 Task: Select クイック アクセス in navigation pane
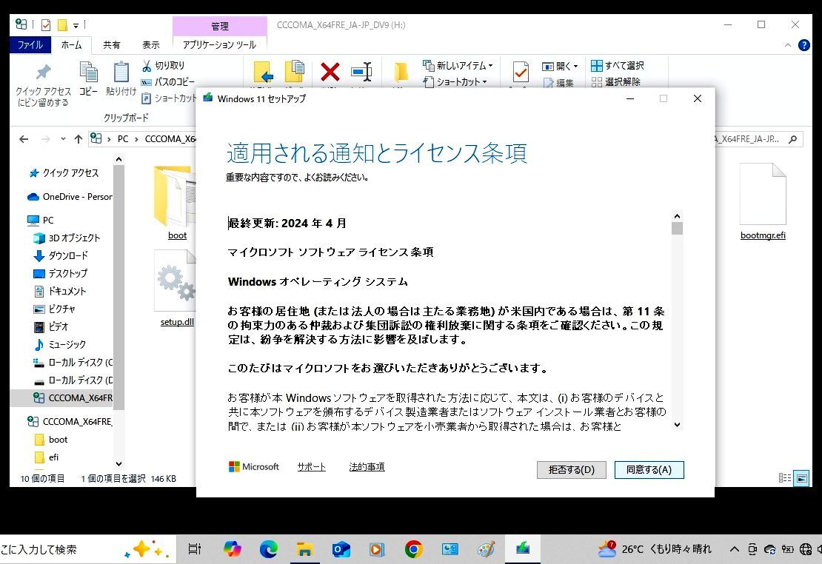tap(64, 173)
